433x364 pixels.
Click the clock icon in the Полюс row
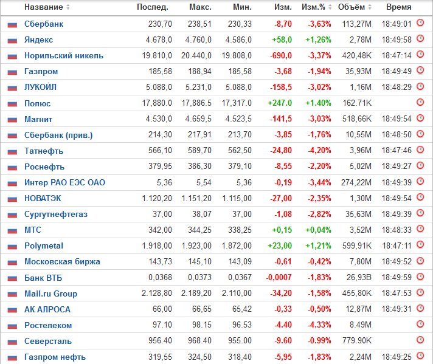pos(420,102)
